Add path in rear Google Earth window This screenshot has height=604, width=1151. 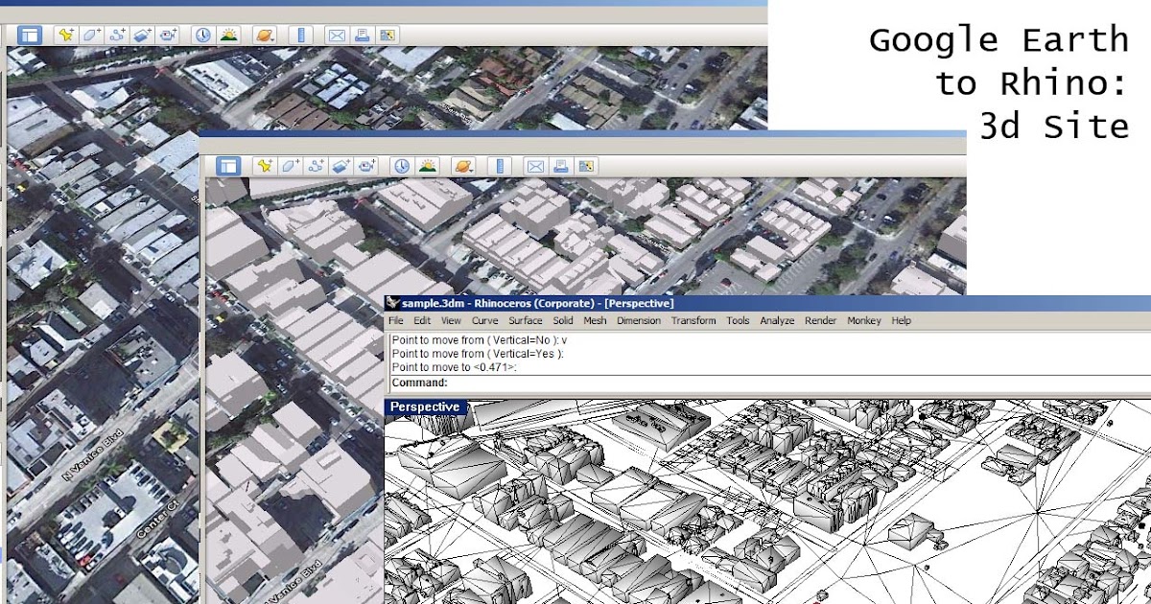coord(117,35)
